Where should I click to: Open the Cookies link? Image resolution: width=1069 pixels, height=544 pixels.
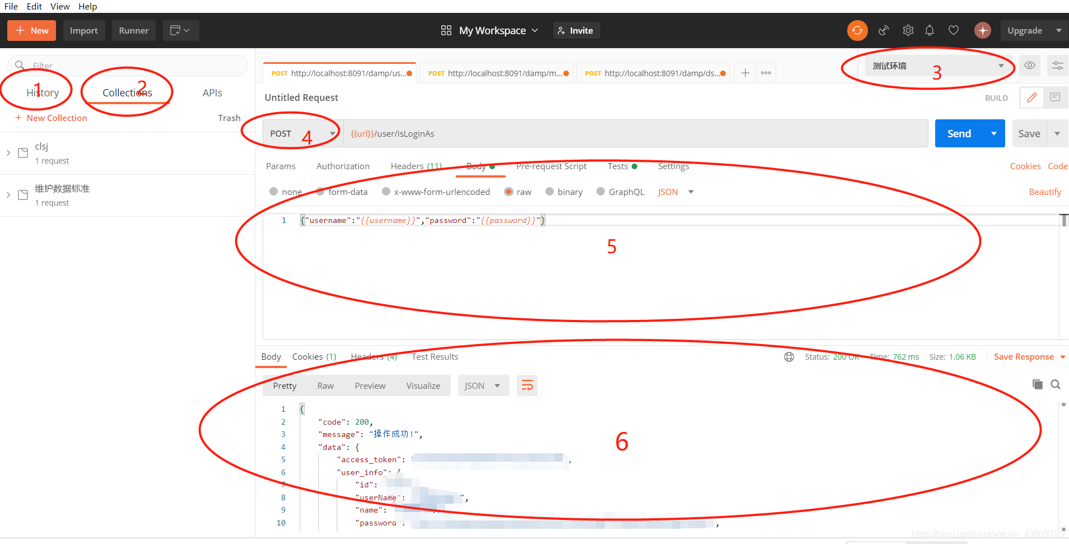[1025, 166]
